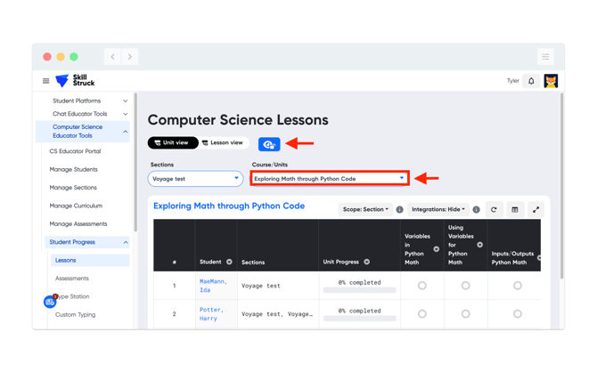Viewport: 597px width, 372px height.
Task: Open Assessments under Student Progress
Action: pos(72,279)
